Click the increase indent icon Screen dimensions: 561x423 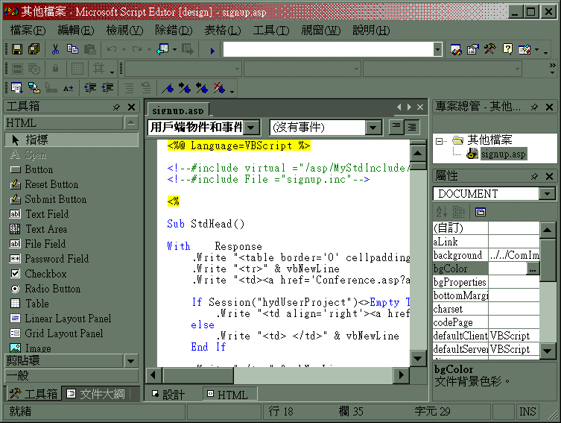tap(107, 87)
